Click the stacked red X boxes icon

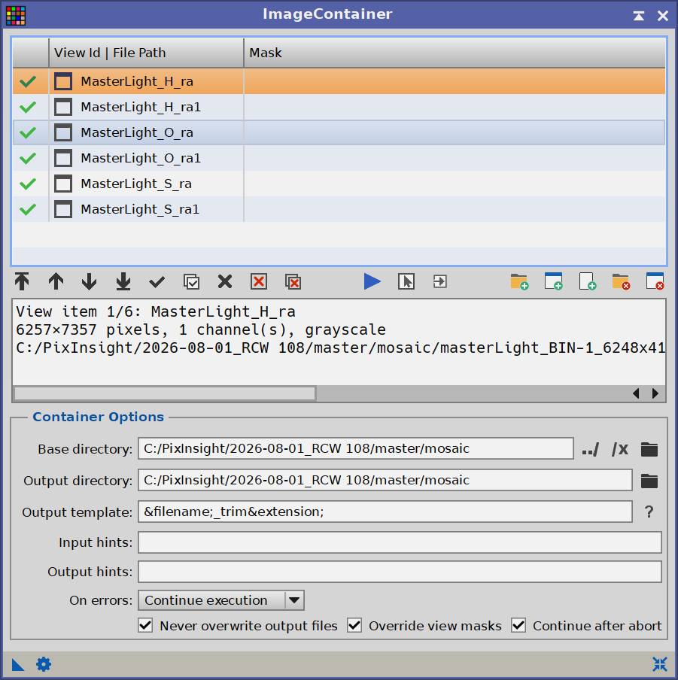[x=293, y=282]
